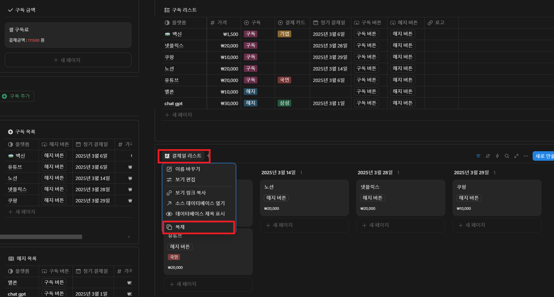Click 플랫폼 column header in 해지 목록
Viewport: 554px width, 297px height.
click(x=22, y=271)
